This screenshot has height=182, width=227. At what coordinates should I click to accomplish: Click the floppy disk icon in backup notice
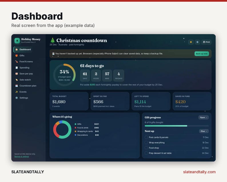(x=53, y=54)
